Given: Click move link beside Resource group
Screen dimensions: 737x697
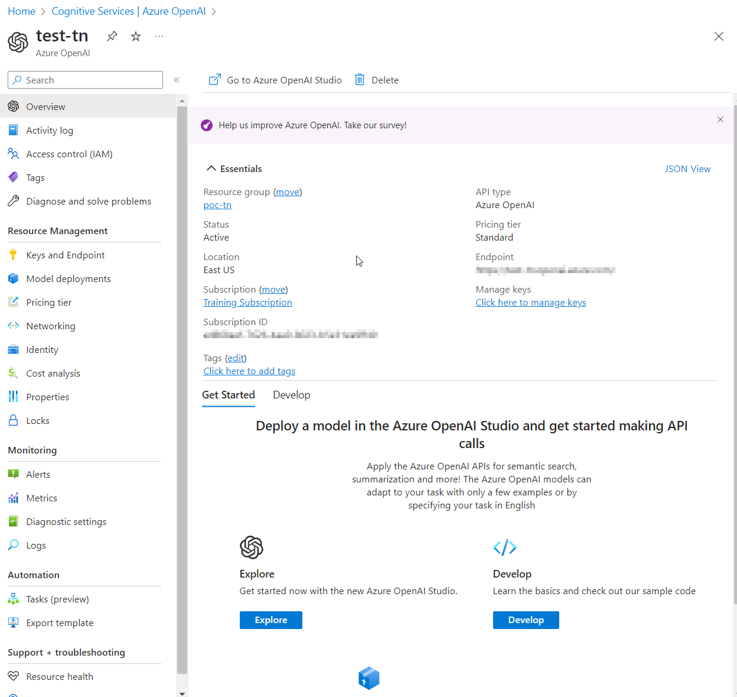Looking at the screenshot, I should tap(288, 192).
